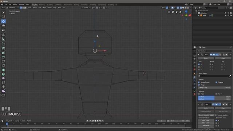Image resolution: width=233 pixels, height=131 pixels.
Task: Select the Rotate tool
Action: 3,26
